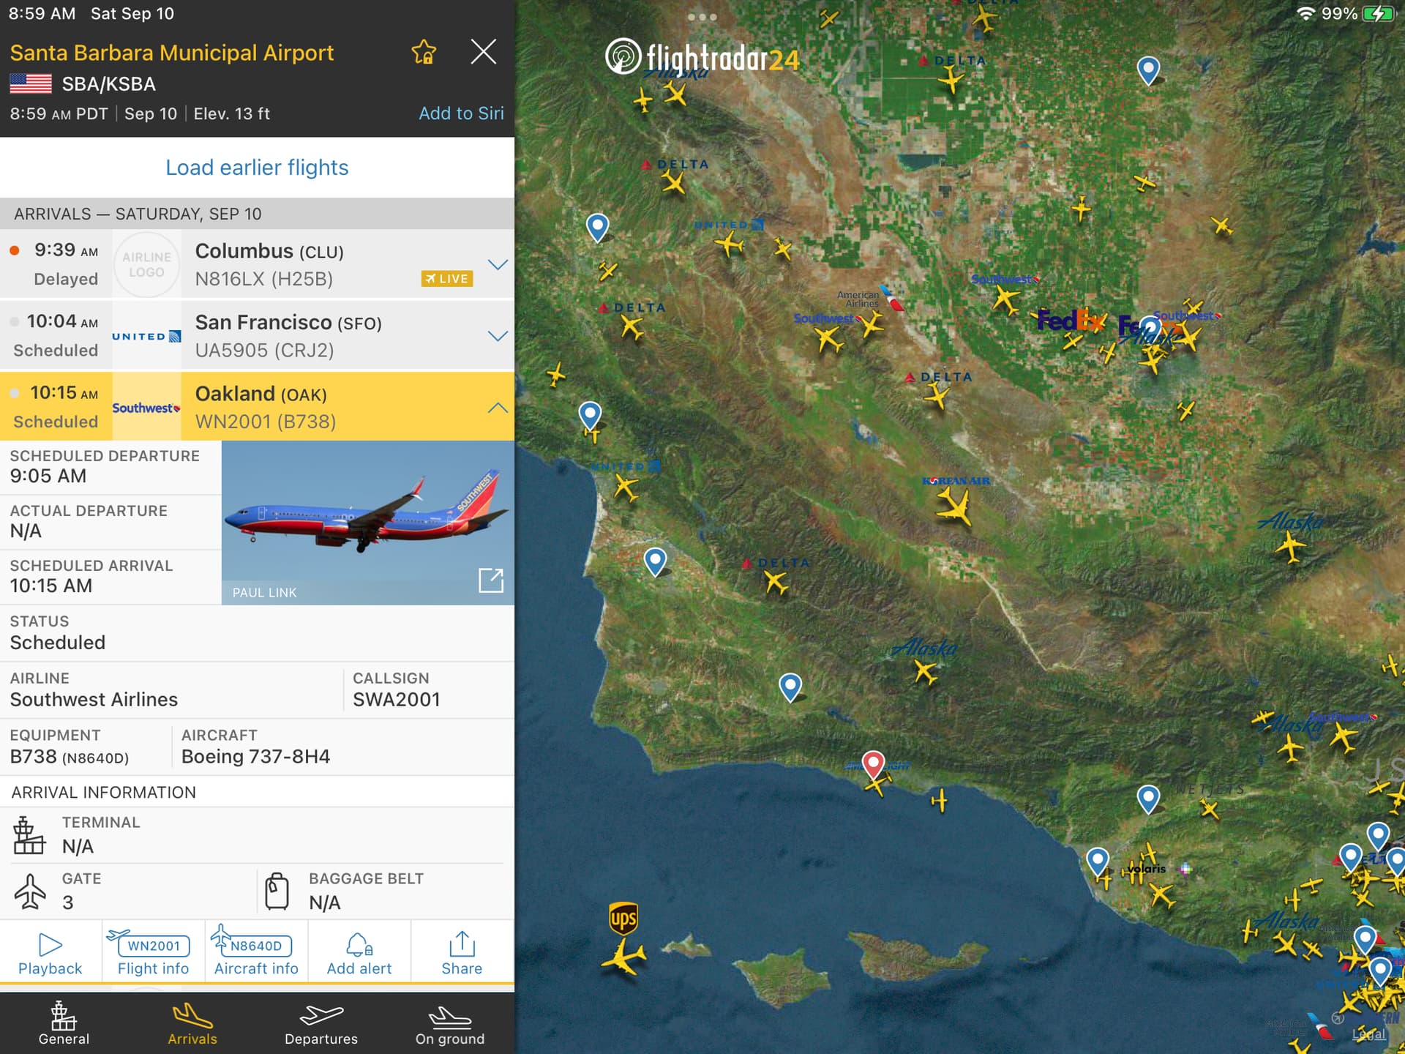Viewport: 1405px width, 1054px height.
Task: Select the UPS aircraft on the map
Action: tap(623, 955)
